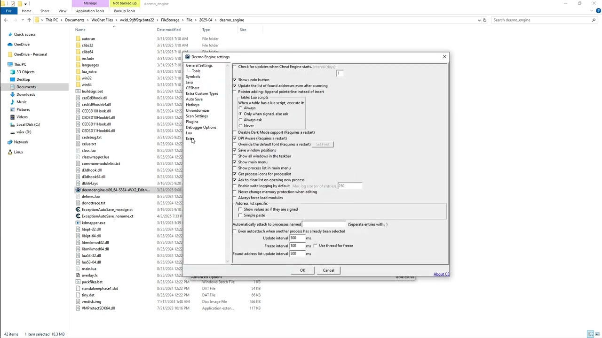
Task: Open the autorun folder icon
Action: point(78,38)
